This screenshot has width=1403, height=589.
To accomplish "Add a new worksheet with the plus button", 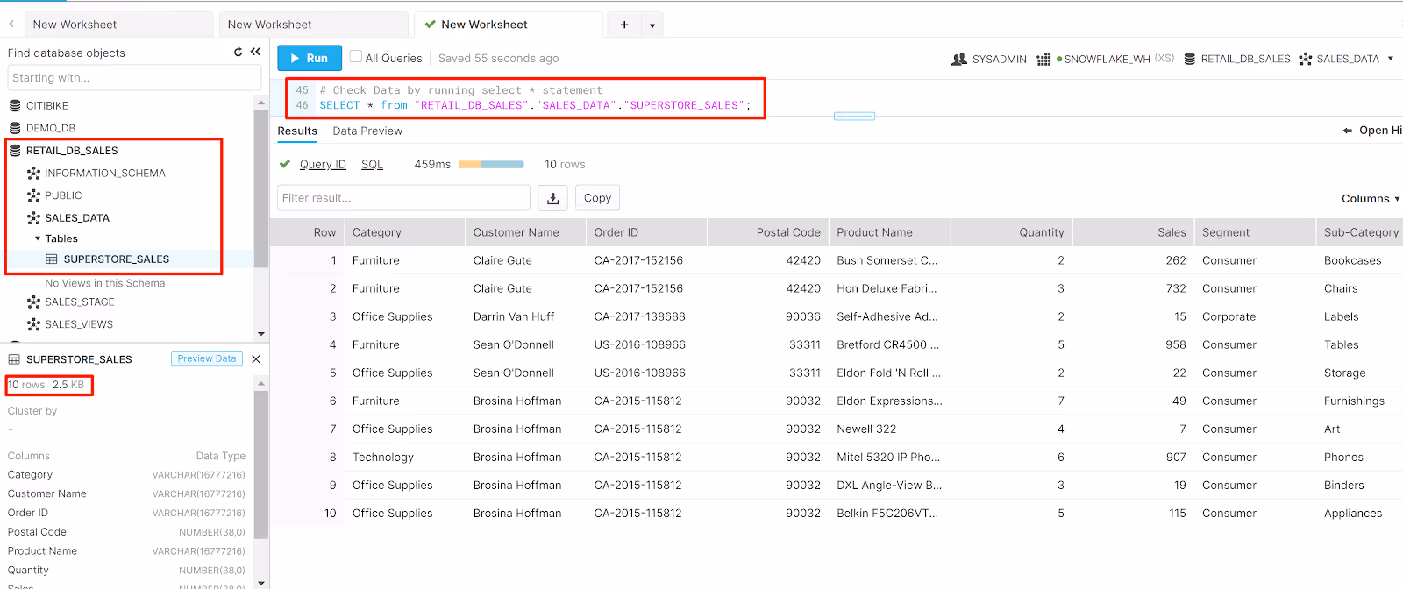I will [x=624, y=25].
